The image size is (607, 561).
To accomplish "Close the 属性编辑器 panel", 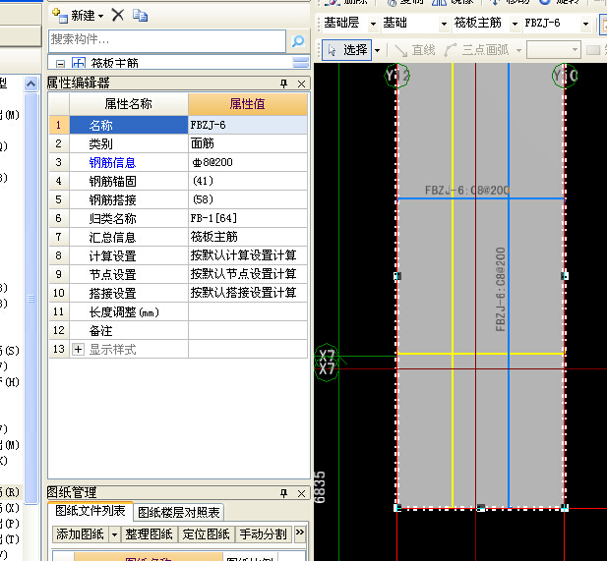I will (302, 84).
